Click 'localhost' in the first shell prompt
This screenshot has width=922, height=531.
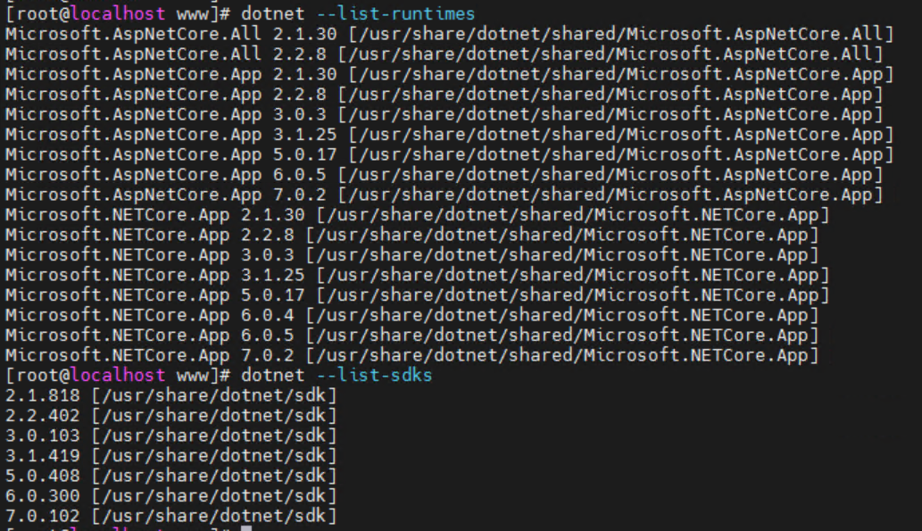pos(118,13)
